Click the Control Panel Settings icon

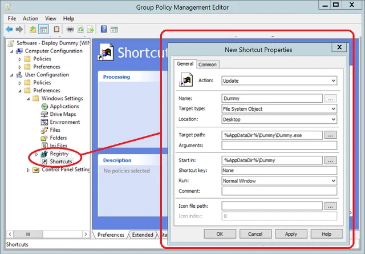click(x=36, y=170)
